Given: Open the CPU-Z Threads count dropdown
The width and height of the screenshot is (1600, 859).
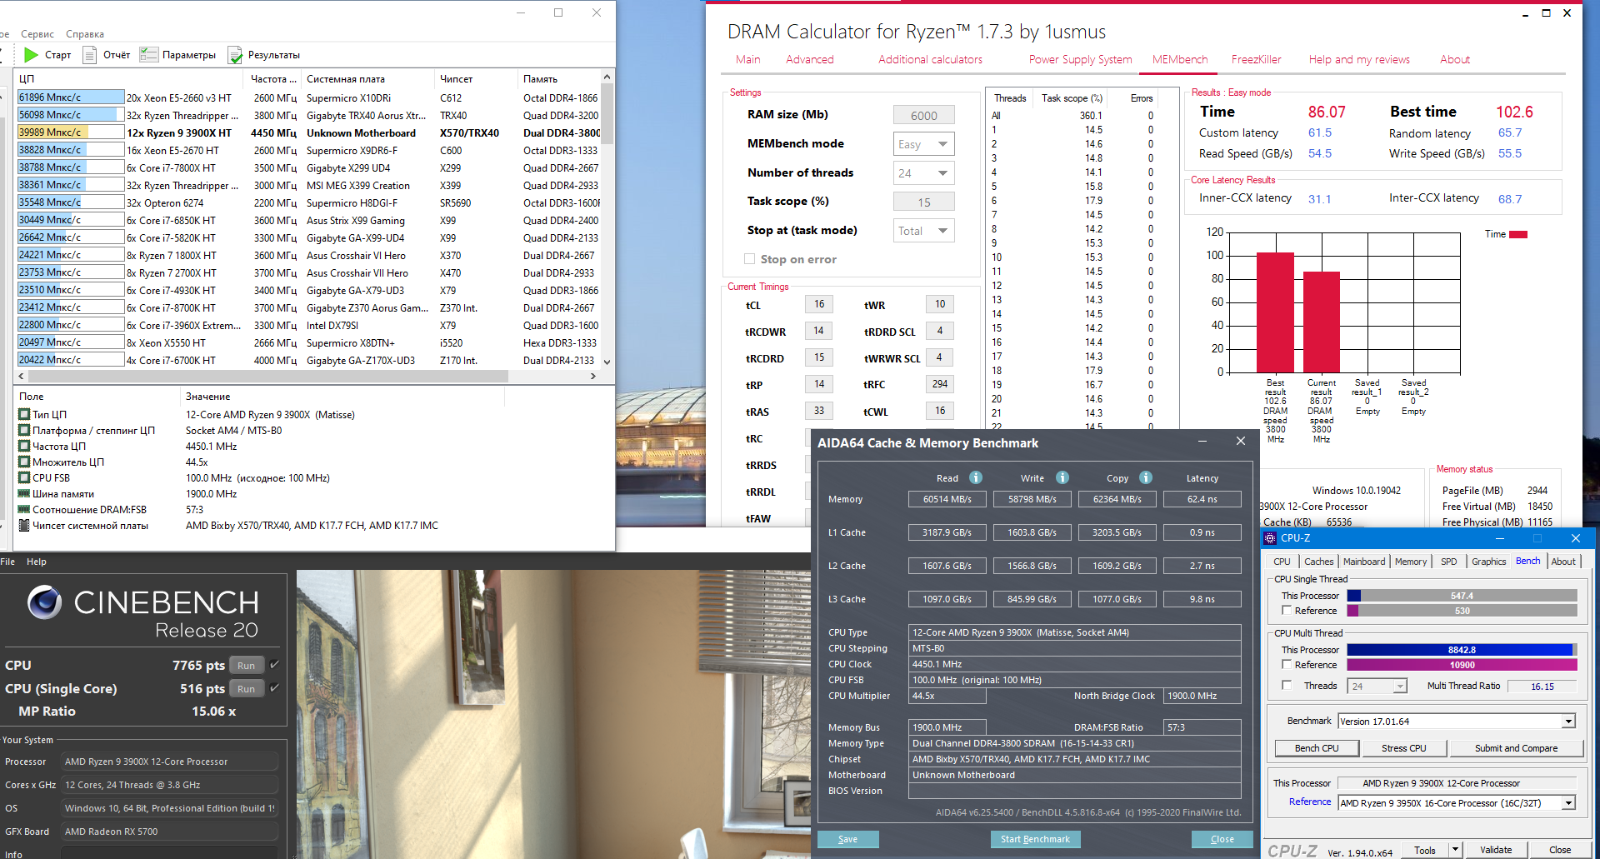Looking at the screenshot, I should pos(1378,686).
